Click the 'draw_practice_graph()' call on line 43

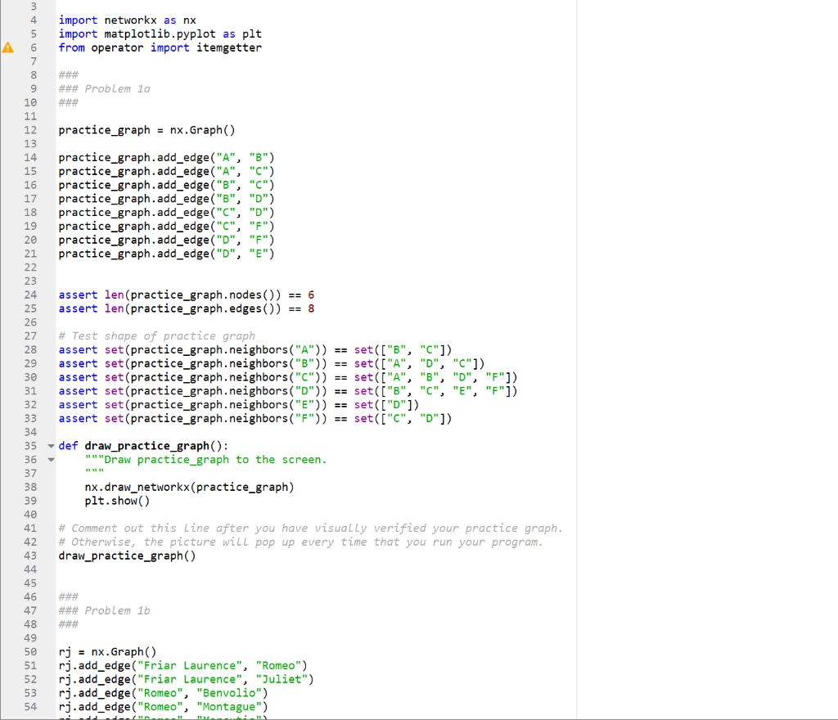tap(127, 556)
